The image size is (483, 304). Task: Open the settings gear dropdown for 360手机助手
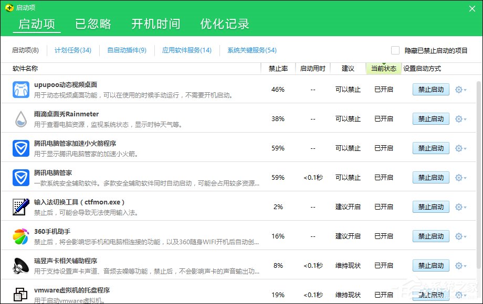coord(459,236)
